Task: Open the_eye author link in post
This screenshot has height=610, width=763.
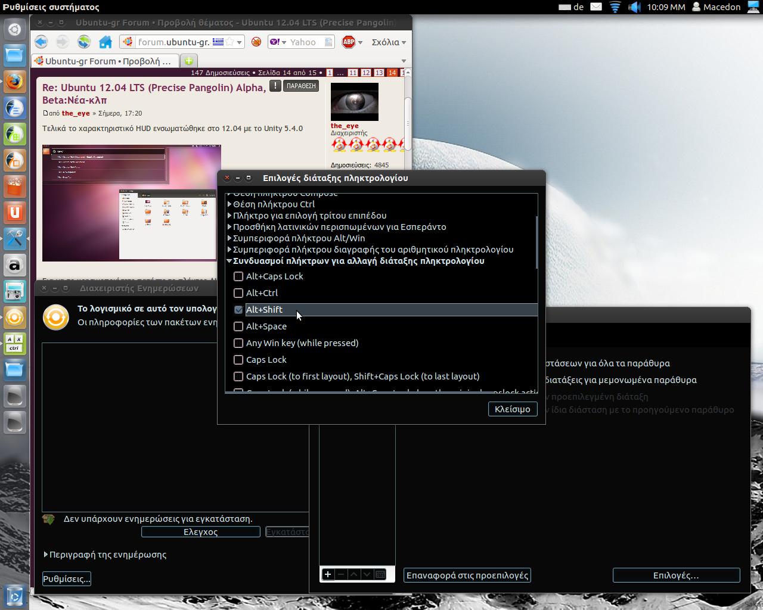Action: tap(76, 113)
